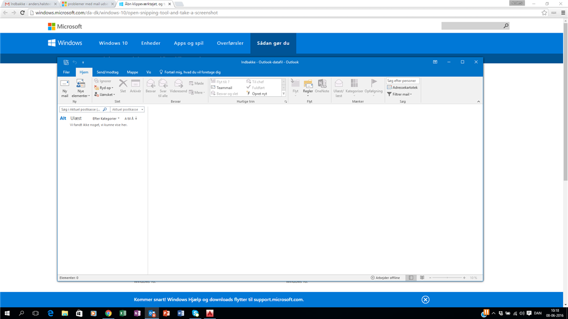568x319 pixels.
Task: Click Fortæl mig search box
Action: click(x=190, y=72)
